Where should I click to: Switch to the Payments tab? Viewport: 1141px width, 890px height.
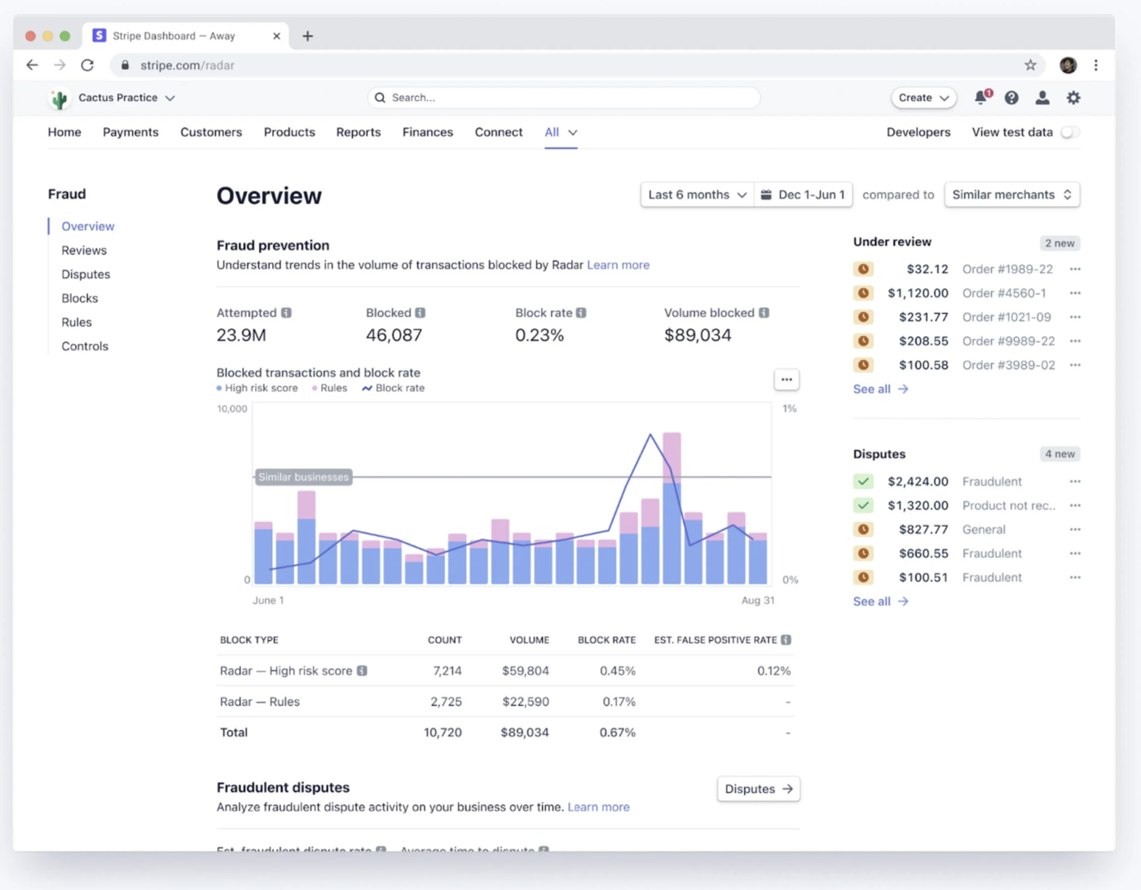(x=130, y=132)
